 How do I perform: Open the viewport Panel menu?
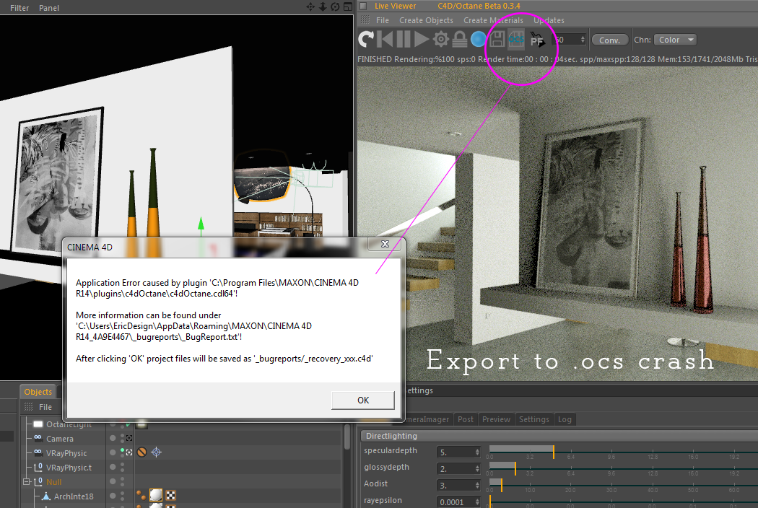pos(49,8)
